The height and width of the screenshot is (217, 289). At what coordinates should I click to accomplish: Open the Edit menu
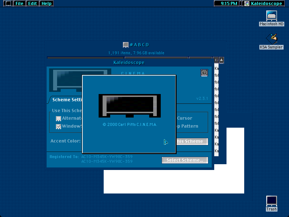click(33, 3)
